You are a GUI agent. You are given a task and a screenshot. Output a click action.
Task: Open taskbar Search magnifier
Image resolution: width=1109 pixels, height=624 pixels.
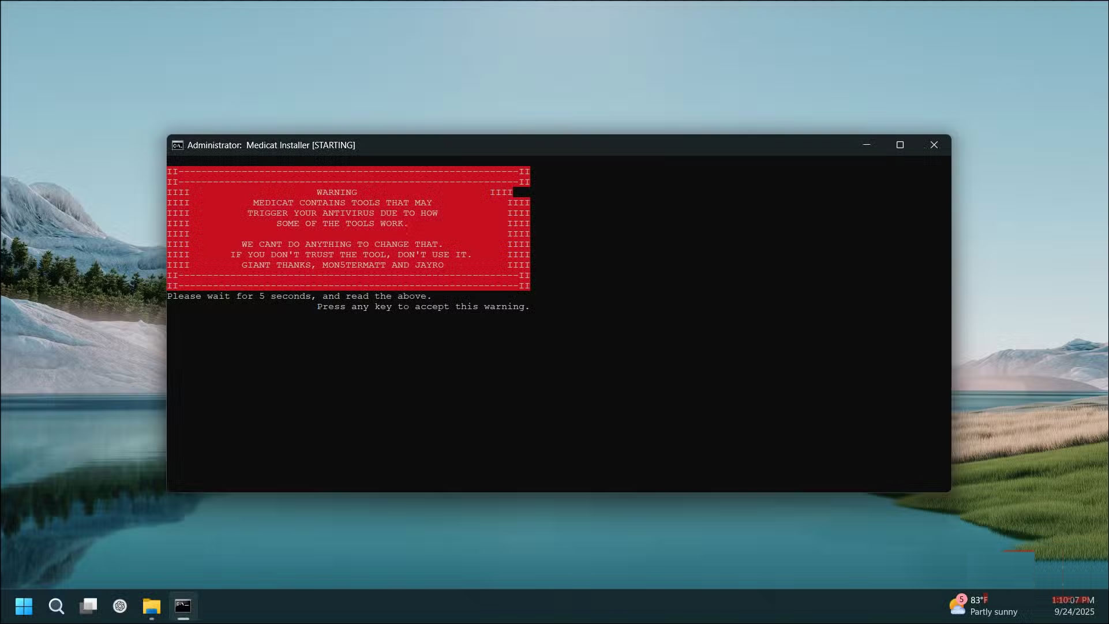(x=56, y=606)
